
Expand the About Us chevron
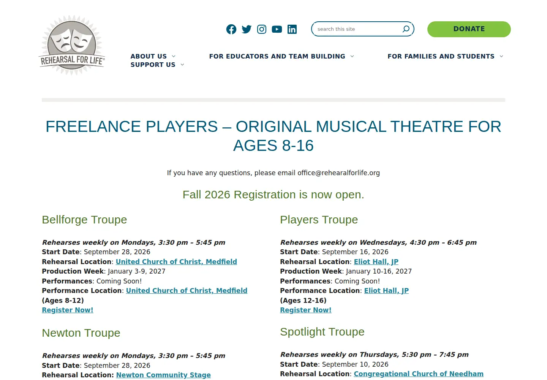[174, 56]
